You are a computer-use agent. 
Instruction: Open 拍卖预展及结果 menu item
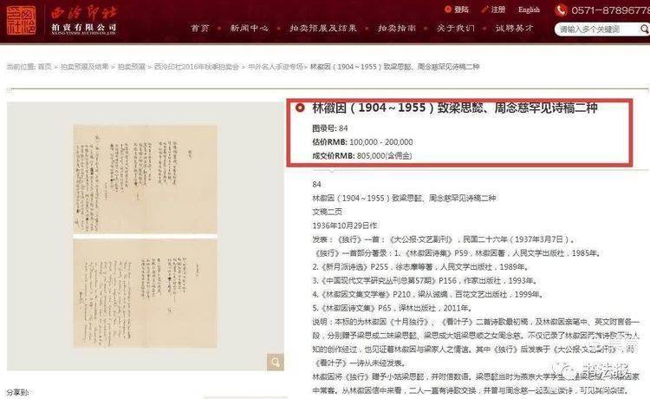(x=323, y=29)
